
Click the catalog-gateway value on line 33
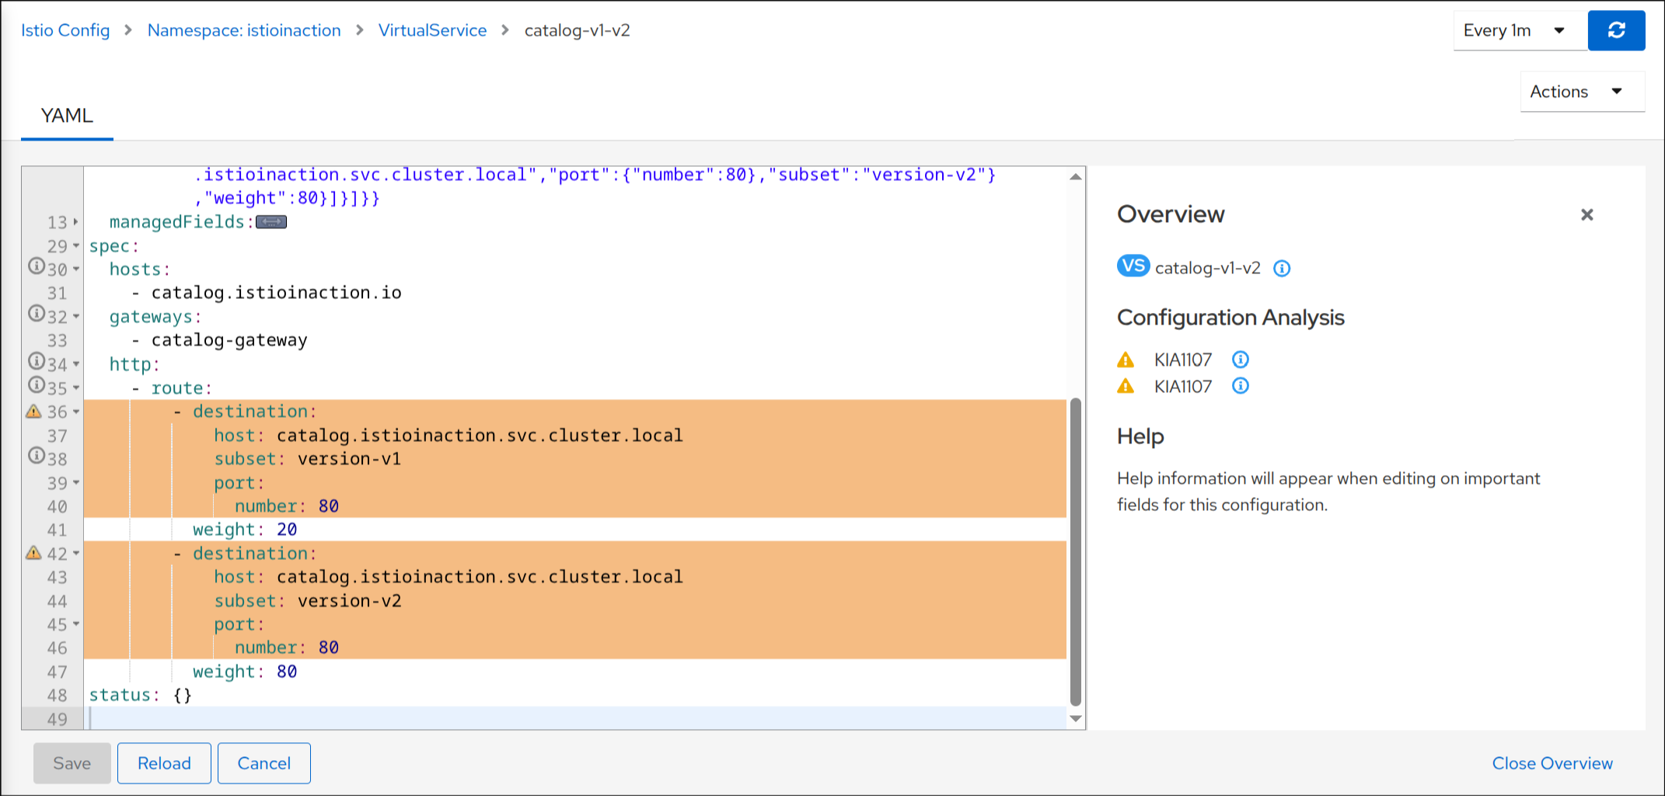pyautogui.click(x=229, y=340)
